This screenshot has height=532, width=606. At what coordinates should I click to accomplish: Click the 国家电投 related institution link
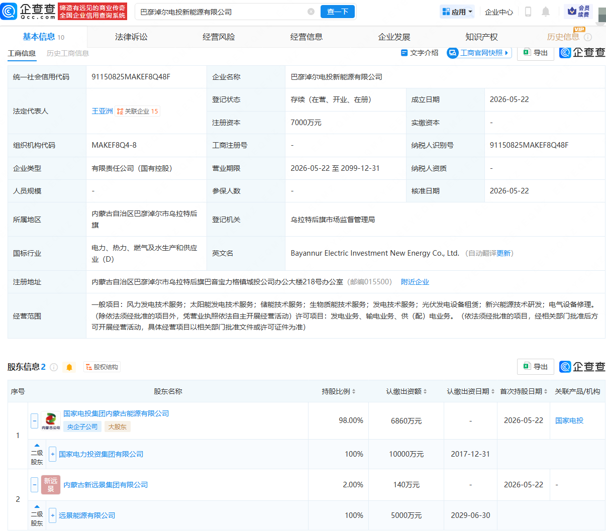(569, 420)
